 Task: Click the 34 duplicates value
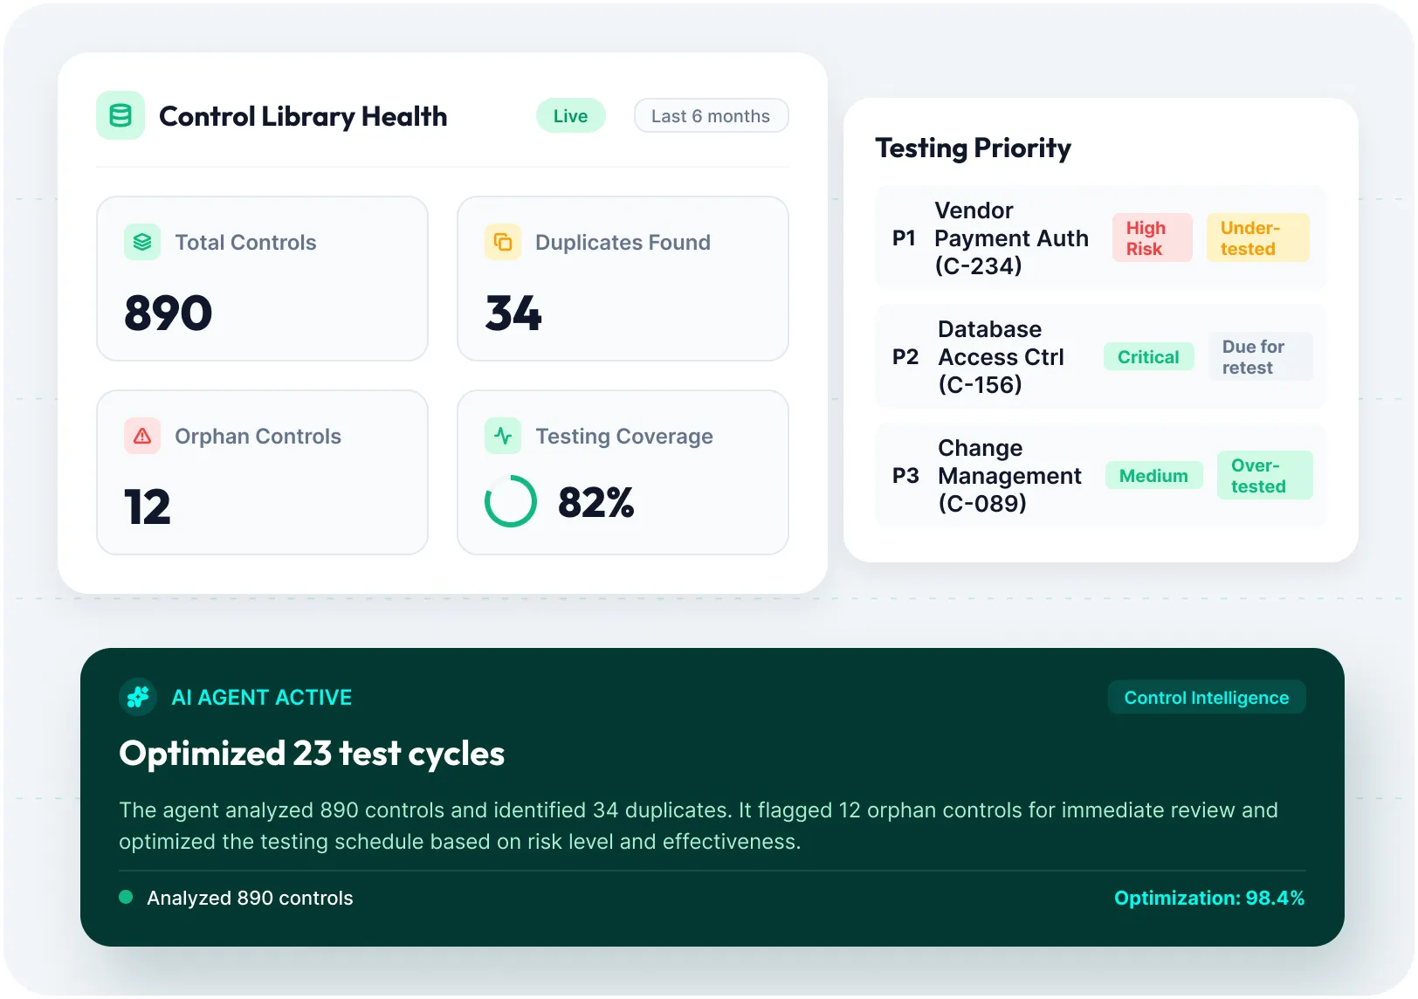click(513, 313)
